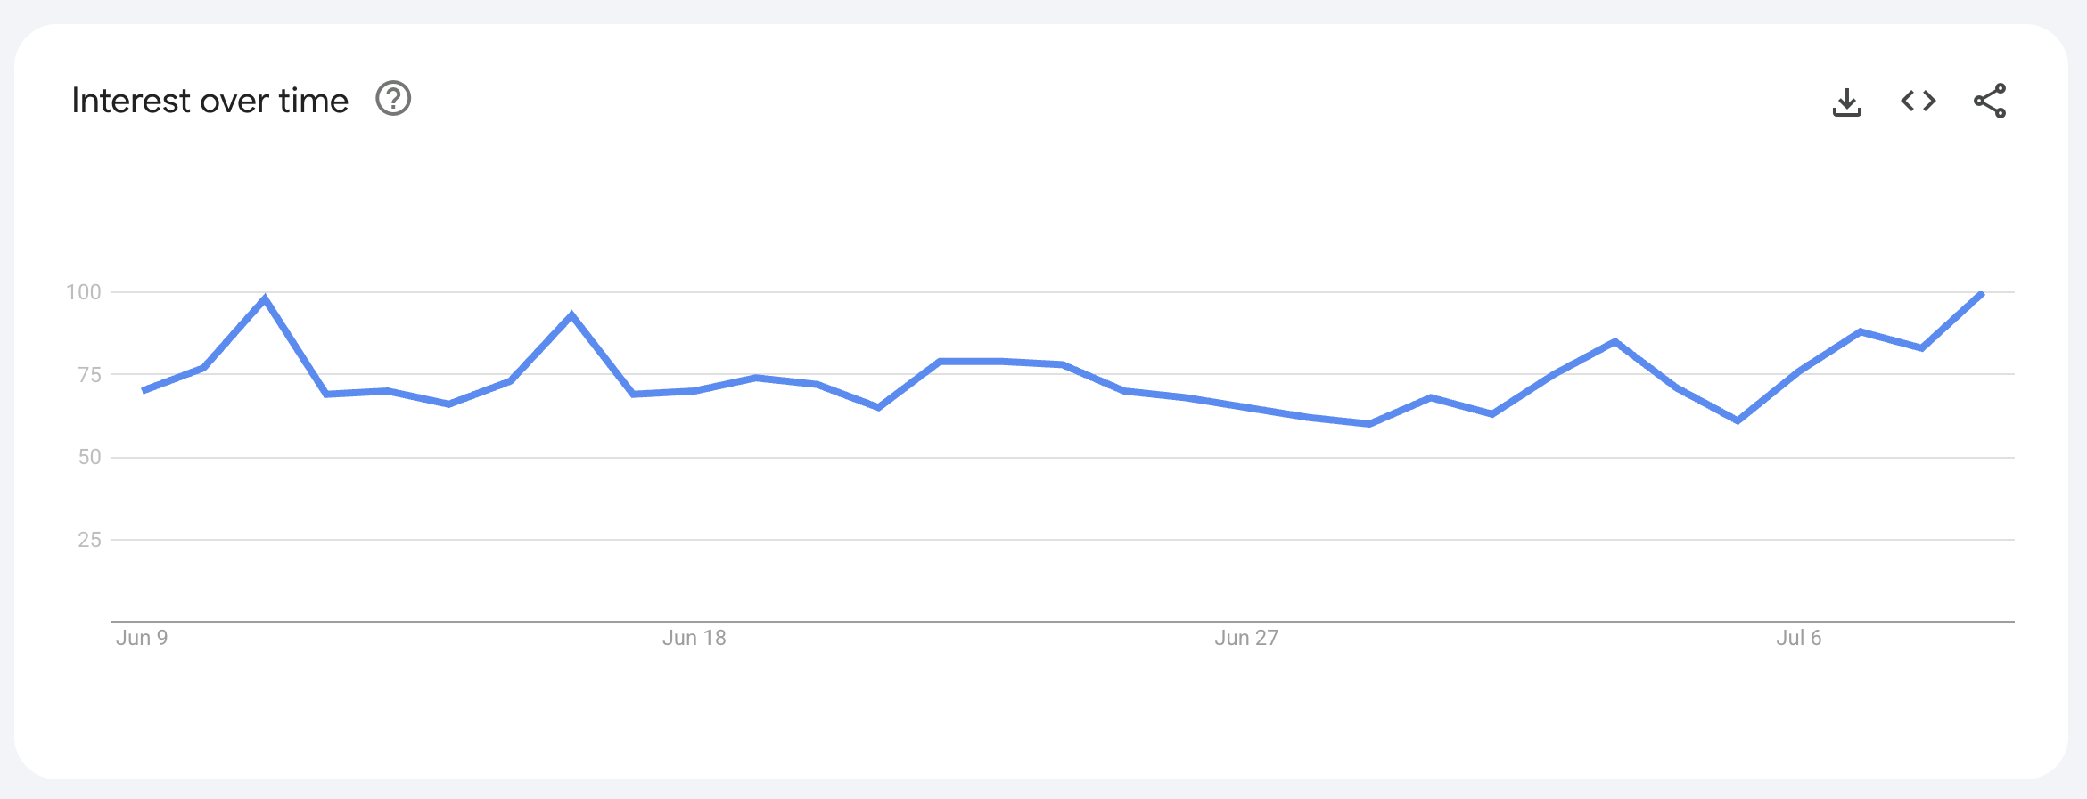Click the share network icon at top right
2087x799 pixels.
(x=1990, y=101)
